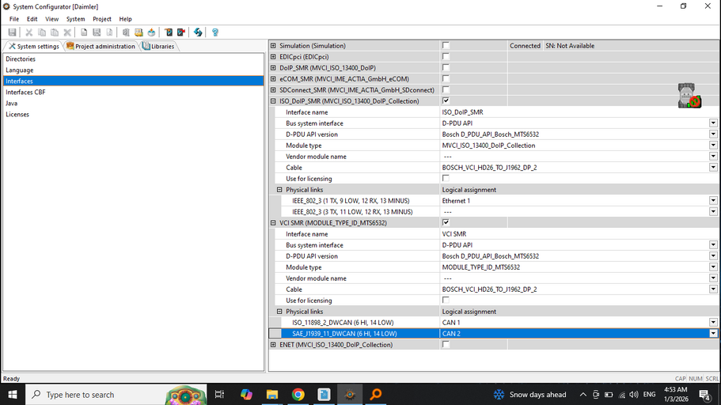Switch to Project administration tab

click(101, 46)
